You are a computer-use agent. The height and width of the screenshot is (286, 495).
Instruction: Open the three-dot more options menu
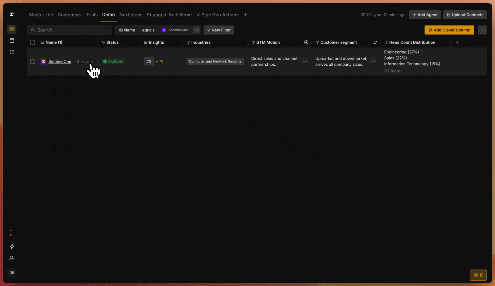click(482, 30)
